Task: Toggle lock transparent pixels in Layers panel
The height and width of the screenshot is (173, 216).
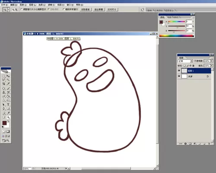Action: tap(184, 66)
